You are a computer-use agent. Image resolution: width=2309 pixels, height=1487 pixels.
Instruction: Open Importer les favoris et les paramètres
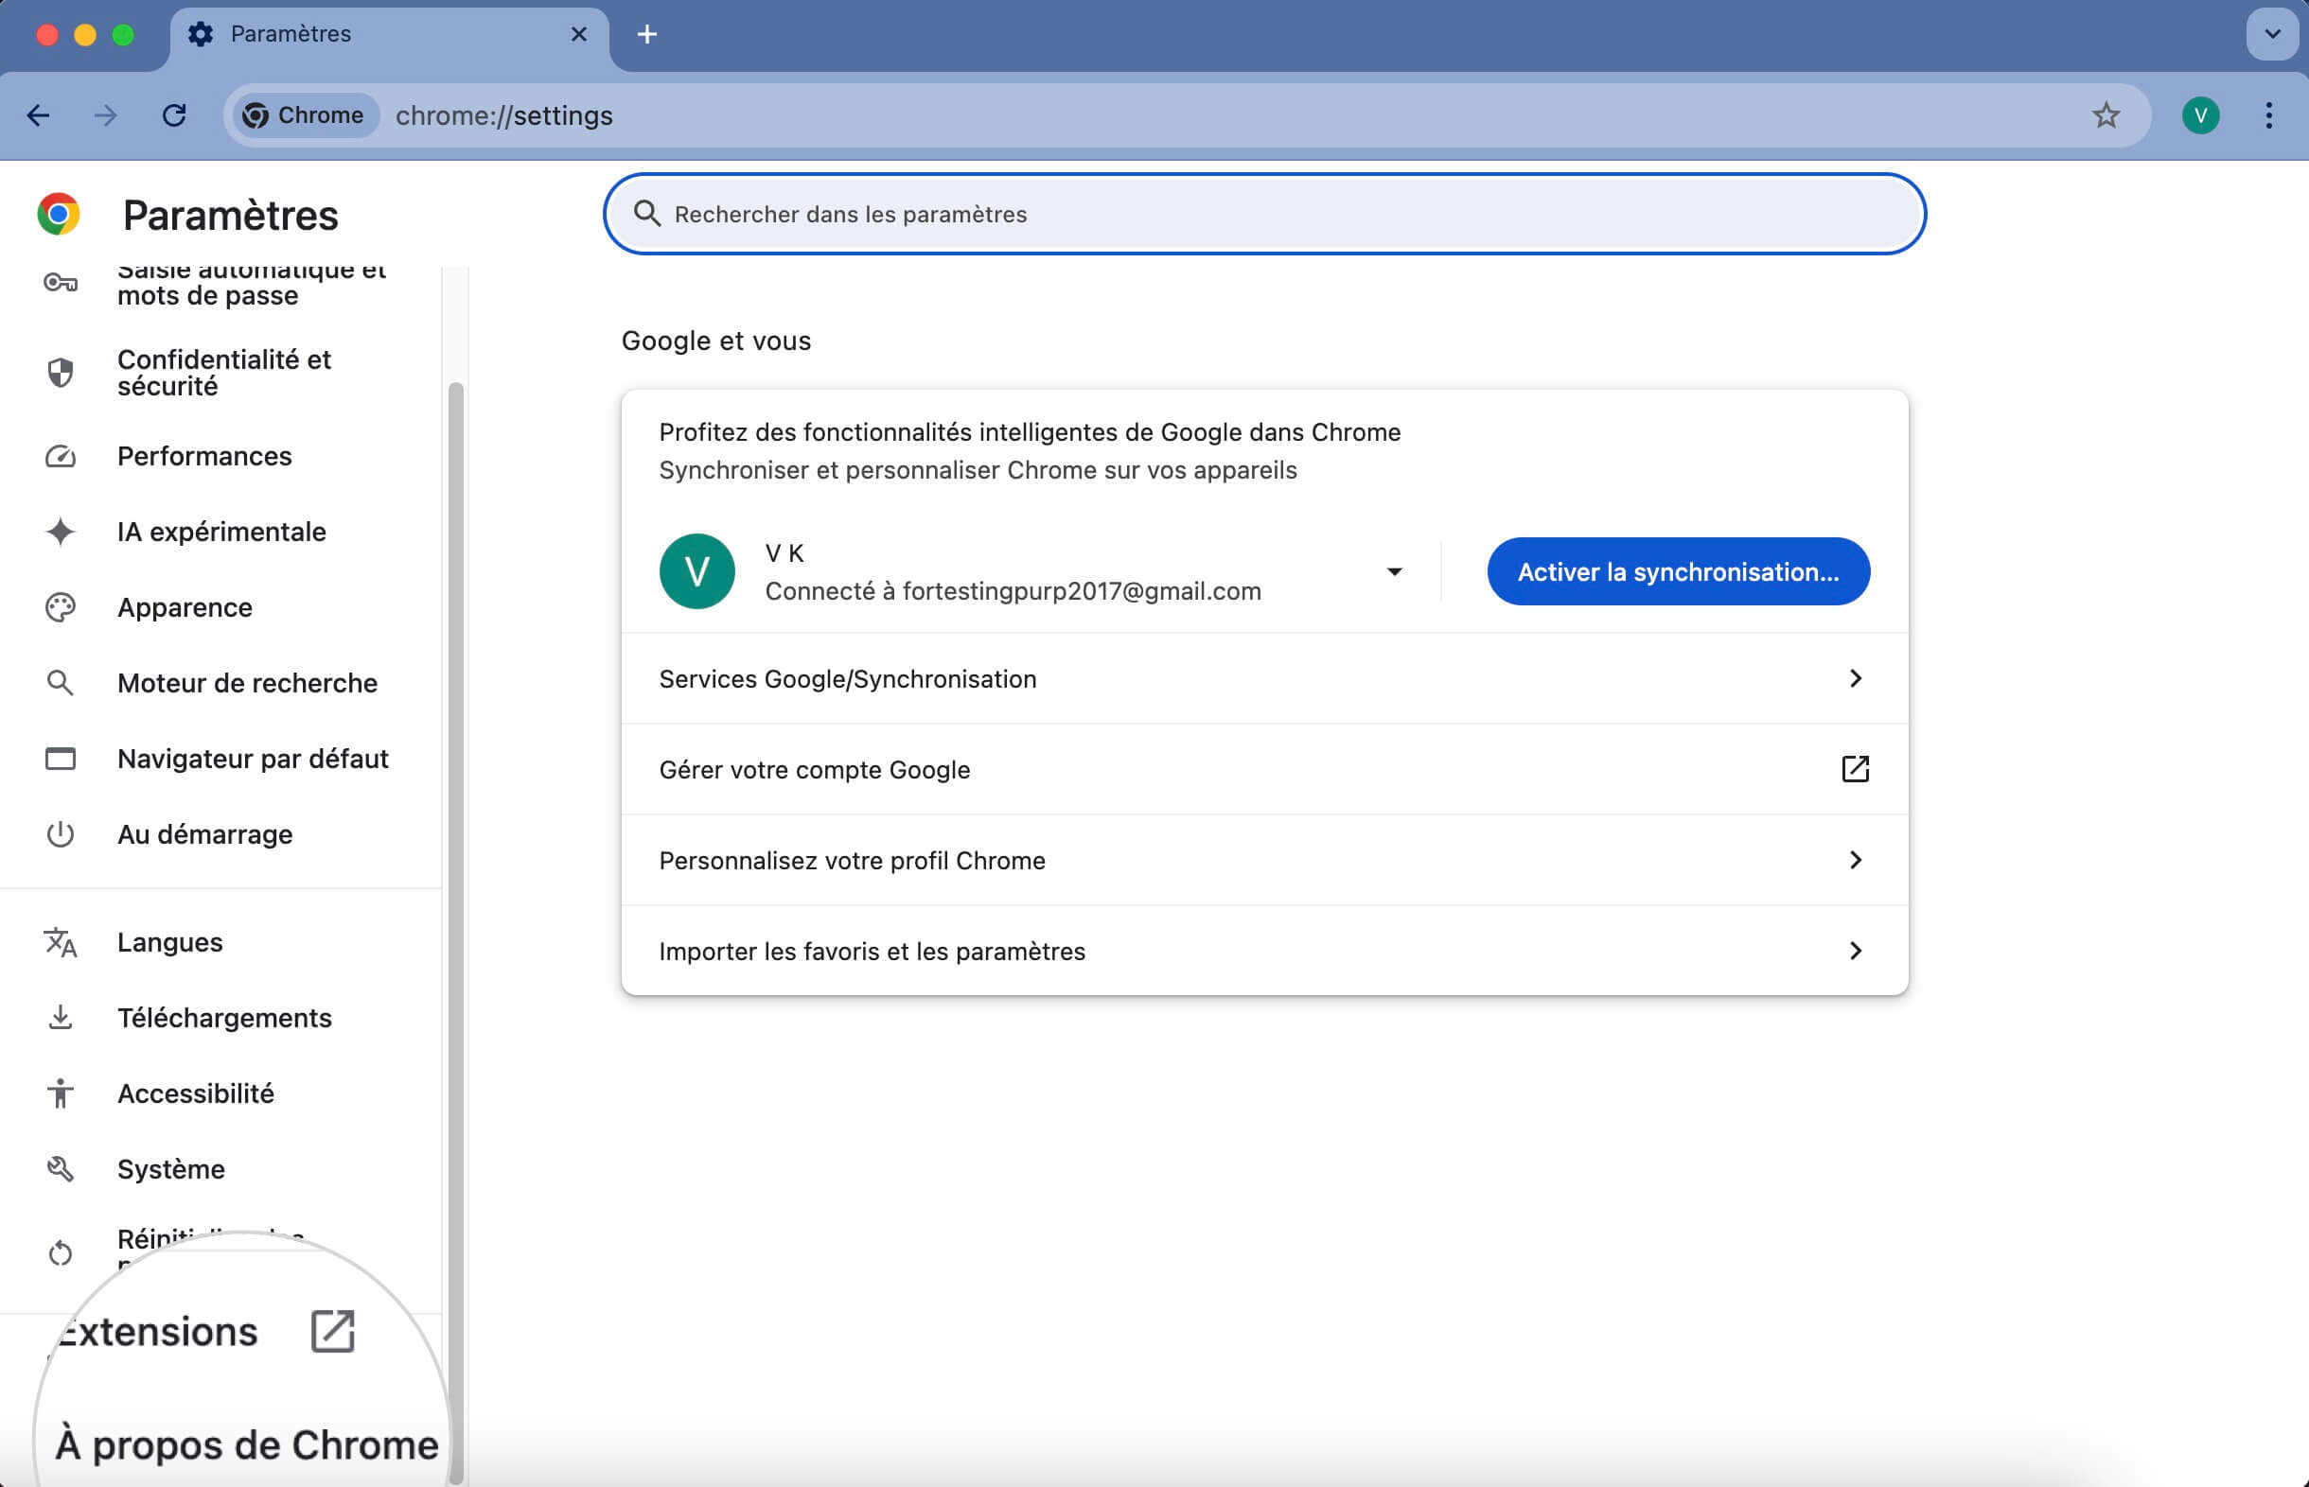click(1264, 951)
